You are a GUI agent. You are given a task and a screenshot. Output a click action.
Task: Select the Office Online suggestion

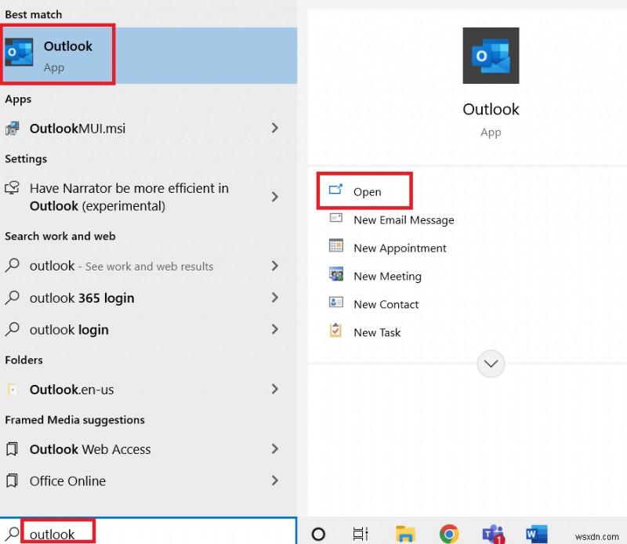pos(67,481)
